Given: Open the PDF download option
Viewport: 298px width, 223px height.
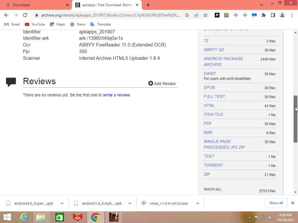Looking at the screenshot, I should (x=208, y=123).
